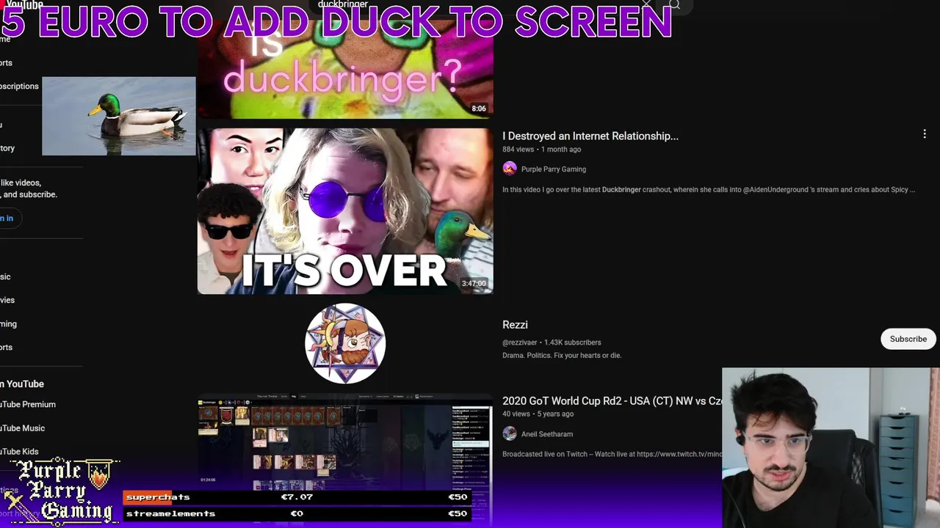Open YouTube Kids in the sidebar
The width and height of the screenshot is (940, 528).
20,452
